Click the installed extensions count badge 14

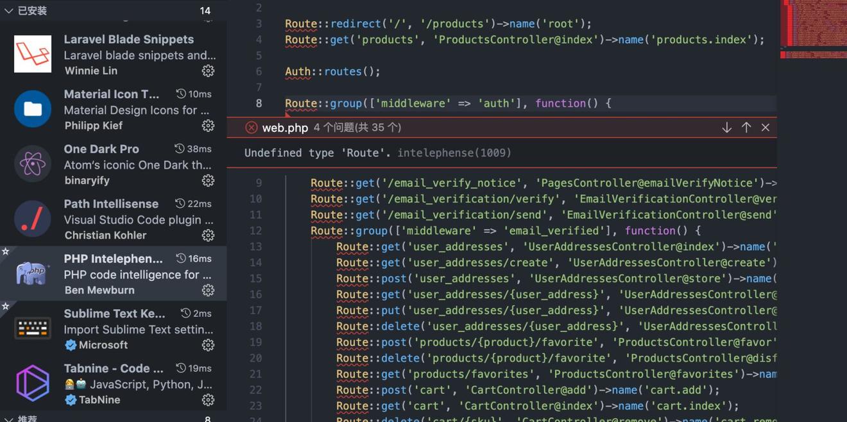point(205,11)
